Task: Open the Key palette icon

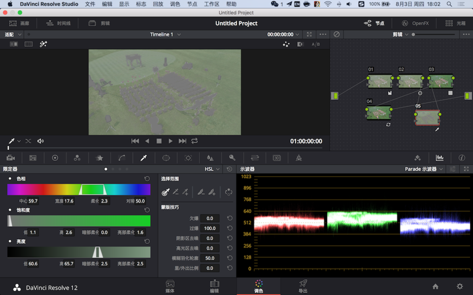Action: [x=232, y=158]
